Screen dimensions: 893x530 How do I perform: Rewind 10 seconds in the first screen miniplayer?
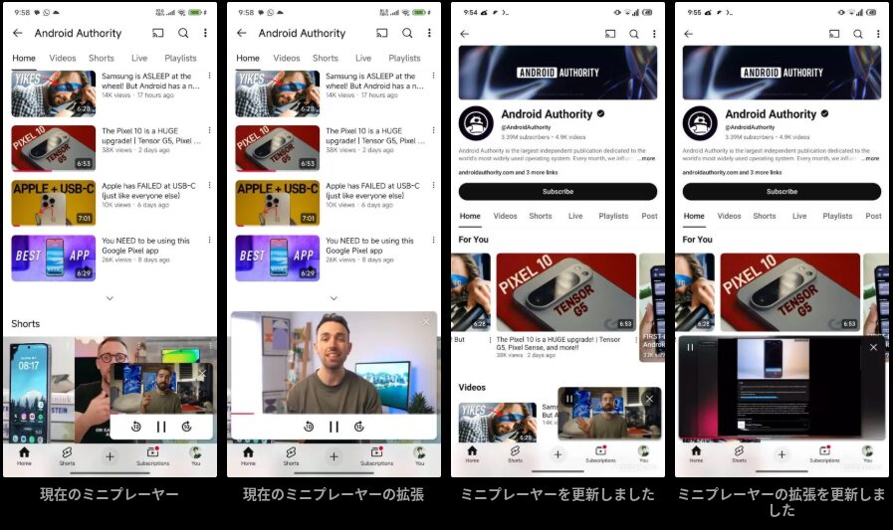pyautogui.click(x=136, y=427)
